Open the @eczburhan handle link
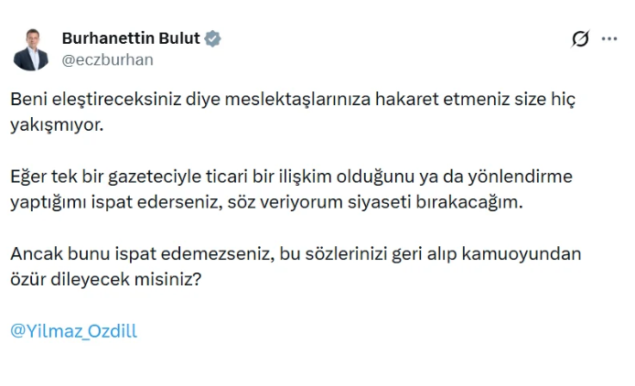This screenshot has width=635, height=386. click(x=107, y=59)
